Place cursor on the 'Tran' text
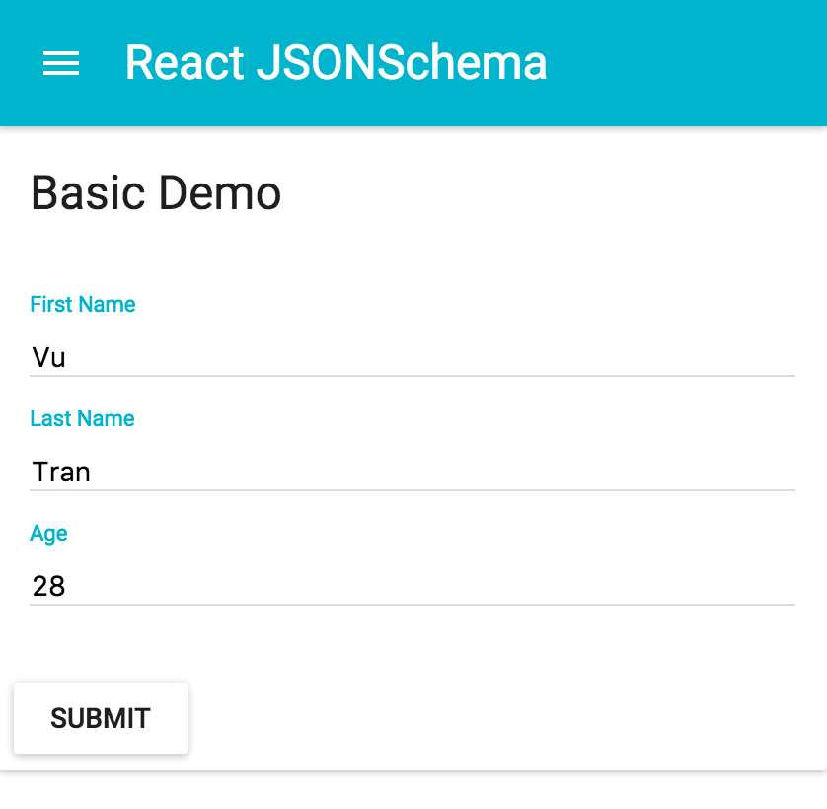The image size is (827, 809). tap(61, 472)
